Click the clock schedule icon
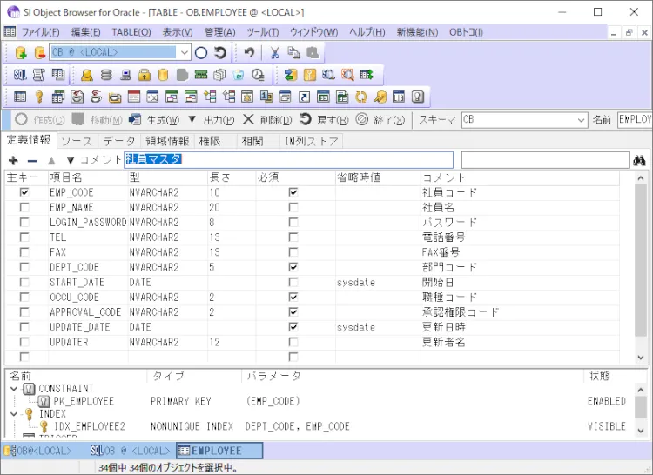The width and height of the screenshot is (653, 475). click(258, 75)
